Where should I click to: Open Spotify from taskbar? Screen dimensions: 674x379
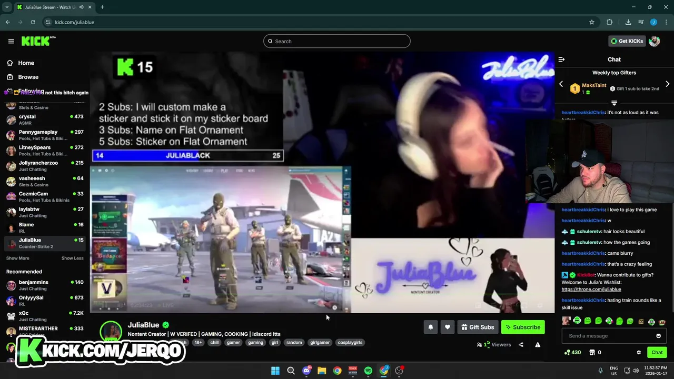point(368,371)
